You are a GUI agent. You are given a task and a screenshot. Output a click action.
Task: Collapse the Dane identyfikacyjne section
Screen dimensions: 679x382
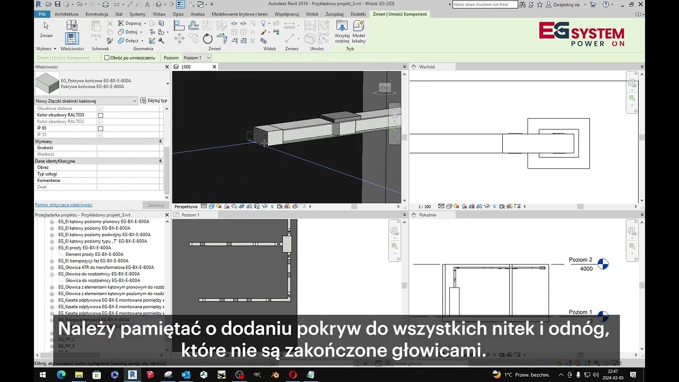(x=160, y=161)
